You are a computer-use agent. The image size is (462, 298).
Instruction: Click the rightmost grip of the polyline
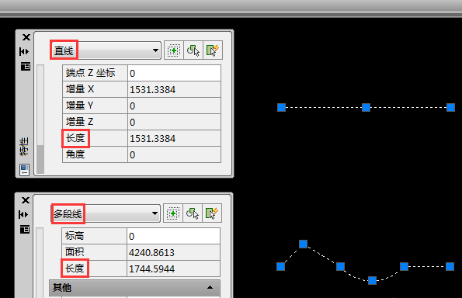coord(450,266)
